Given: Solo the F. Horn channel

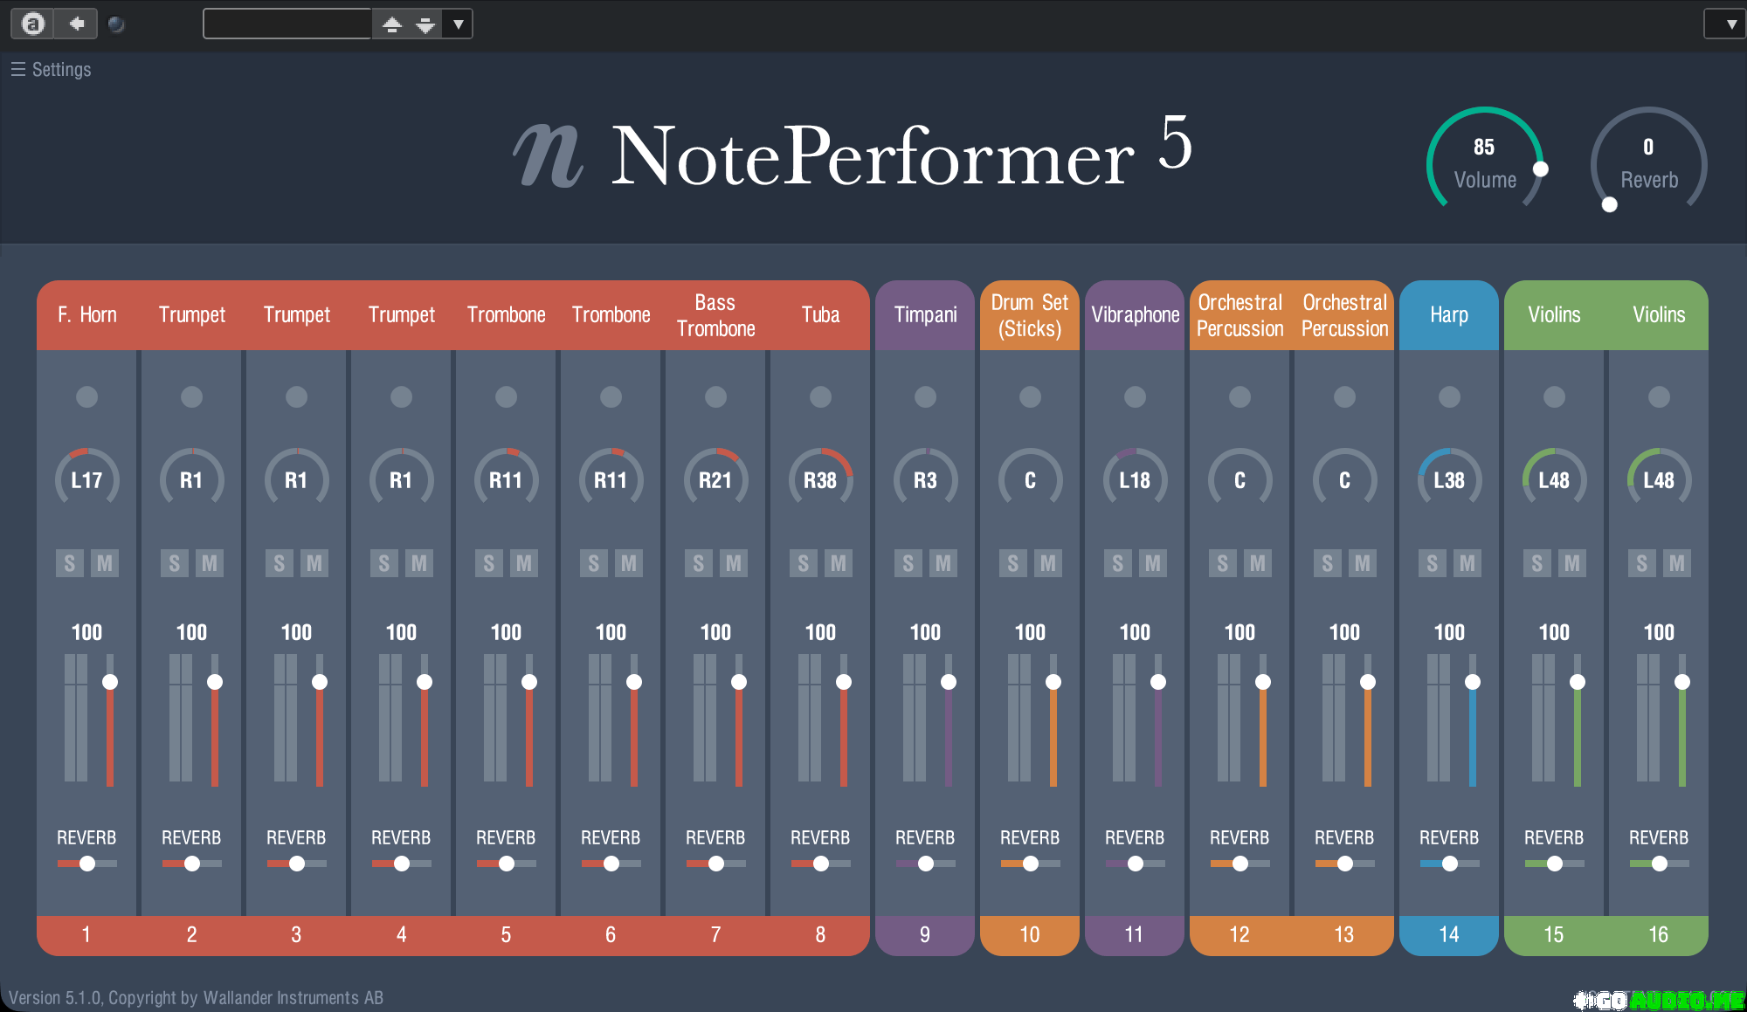Looking at the screenshot, I should tap(70, 563).
